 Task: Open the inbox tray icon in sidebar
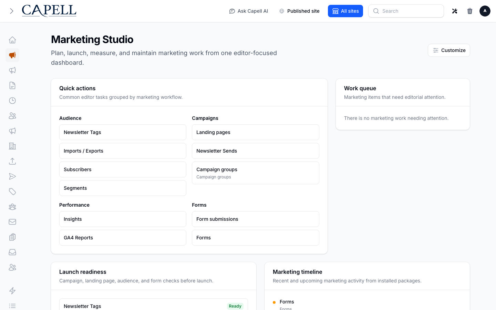point(12,252)
